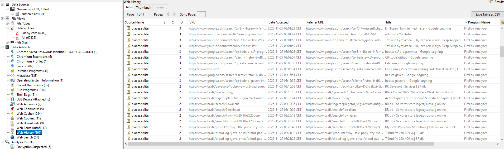Click the Recent Documents icon
This screenshot has width=504, height=149.
click(x=12, y=85)
